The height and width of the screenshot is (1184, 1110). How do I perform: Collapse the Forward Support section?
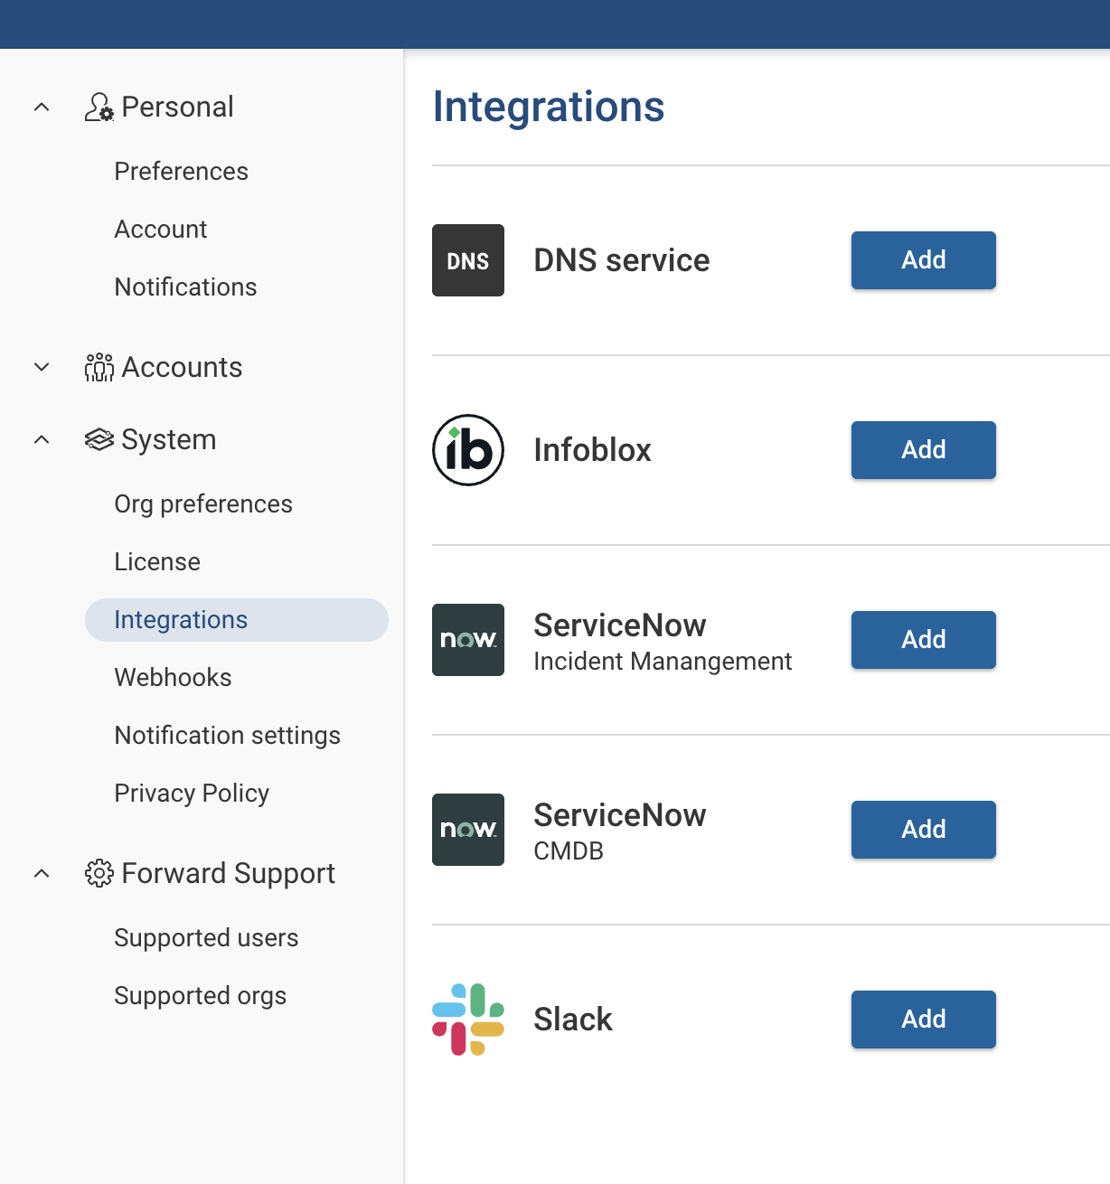[41, 873]
